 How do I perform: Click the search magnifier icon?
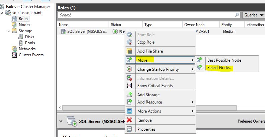click(x=237, y=15)
